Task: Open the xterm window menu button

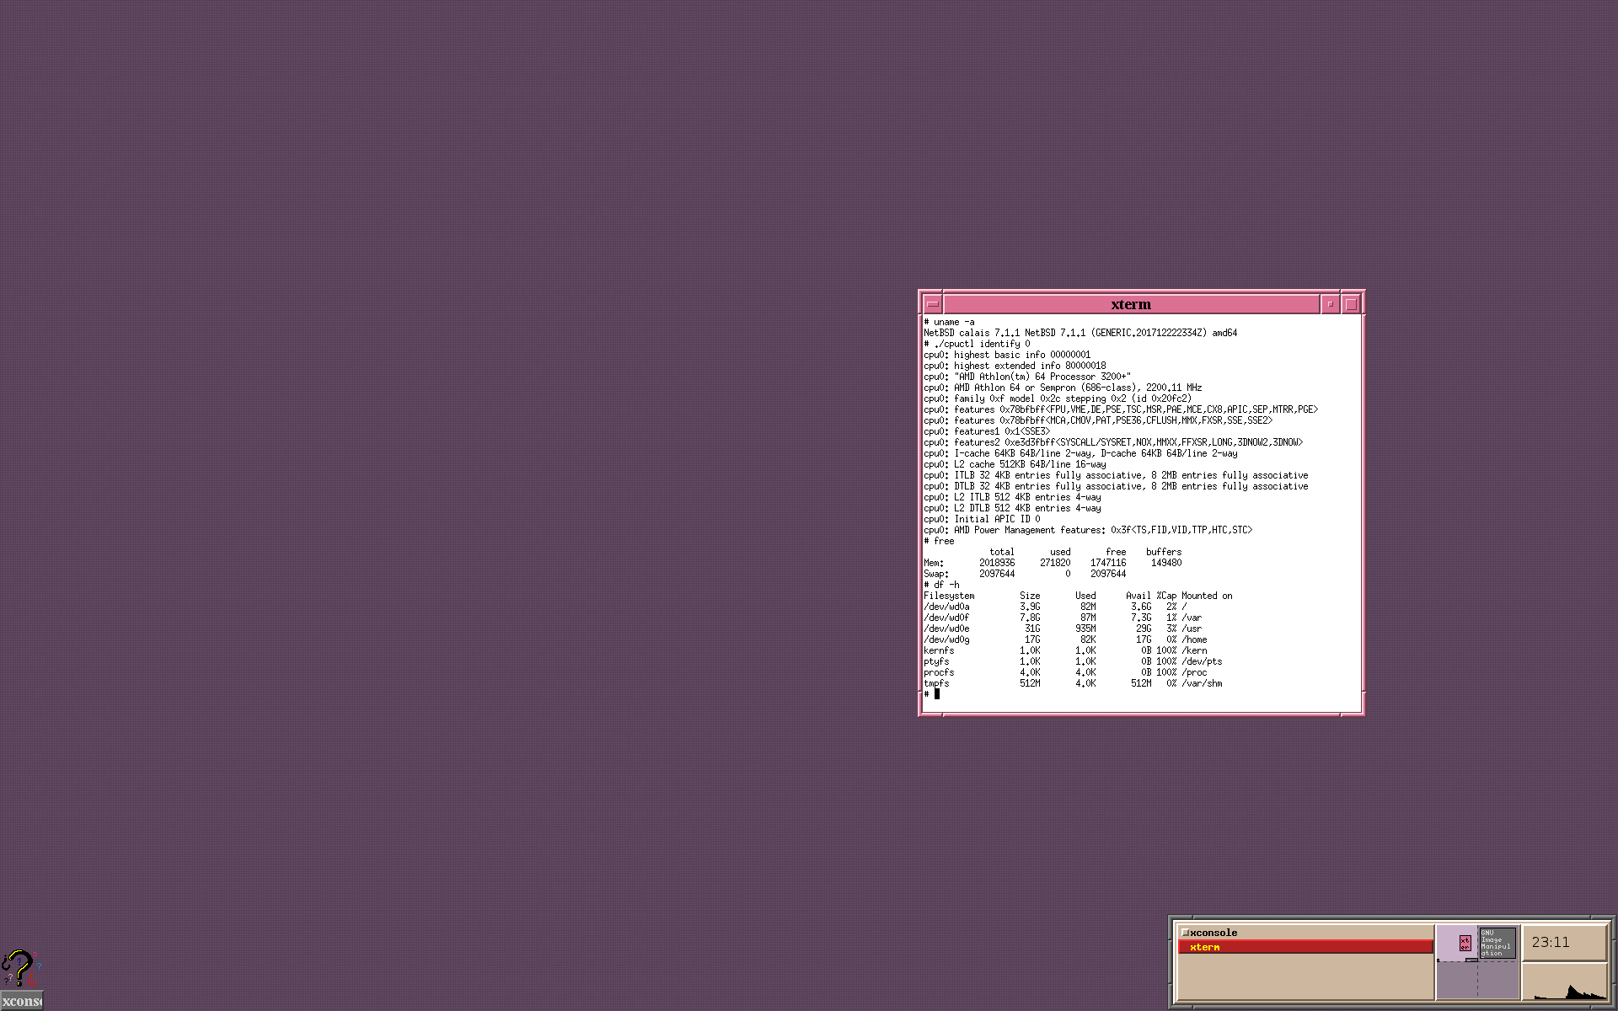Action: (932, 304)
